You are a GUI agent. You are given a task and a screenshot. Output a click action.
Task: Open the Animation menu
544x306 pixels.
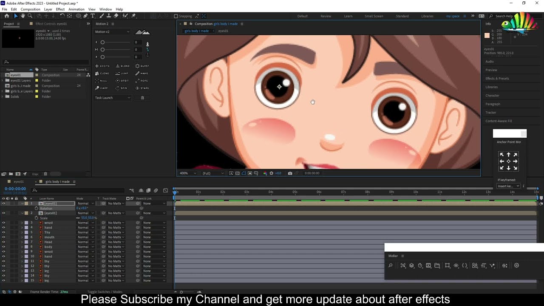click(76, 9)
